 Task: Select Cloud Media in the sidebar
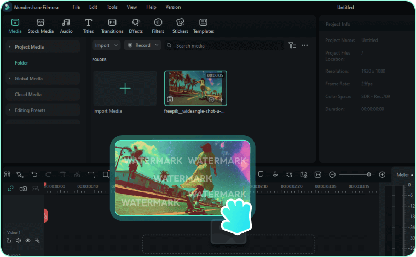click(x=28, y=95)
